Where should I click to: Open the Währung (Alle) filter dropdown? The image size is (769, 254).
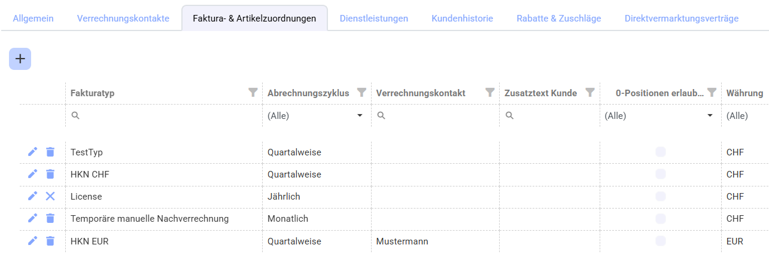(x=745, y=116)
